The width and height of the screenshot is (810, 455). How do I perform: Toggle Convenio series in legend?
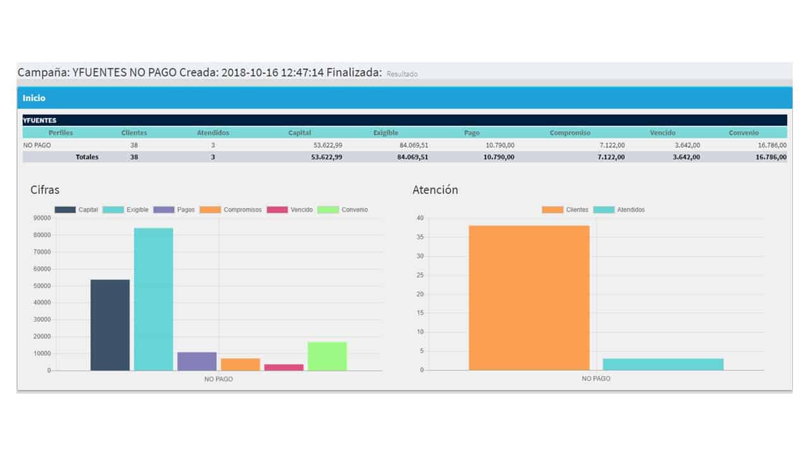342,210
